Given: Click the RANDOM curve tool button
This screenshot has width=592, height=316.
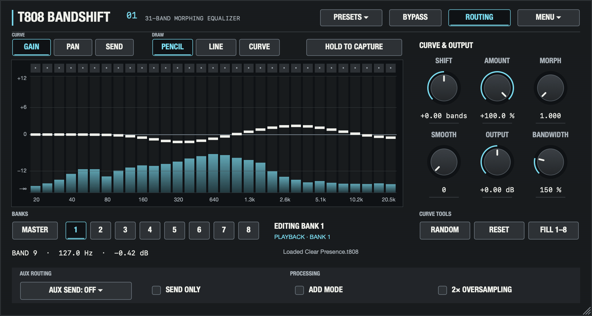Looking at the screenshot, I should click(445, 230).
